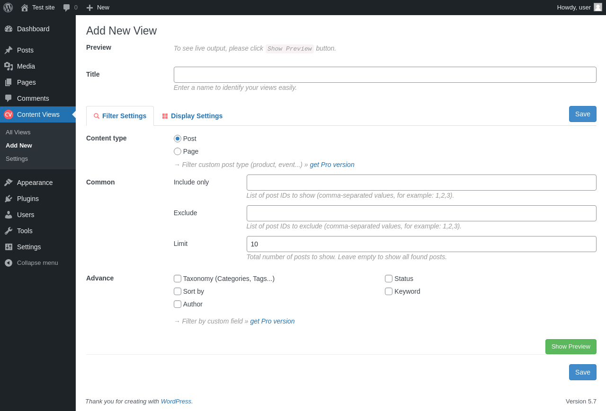Switch to the Display Settings tab
Screen dimensions: 606x411
(x=192, y=116)
